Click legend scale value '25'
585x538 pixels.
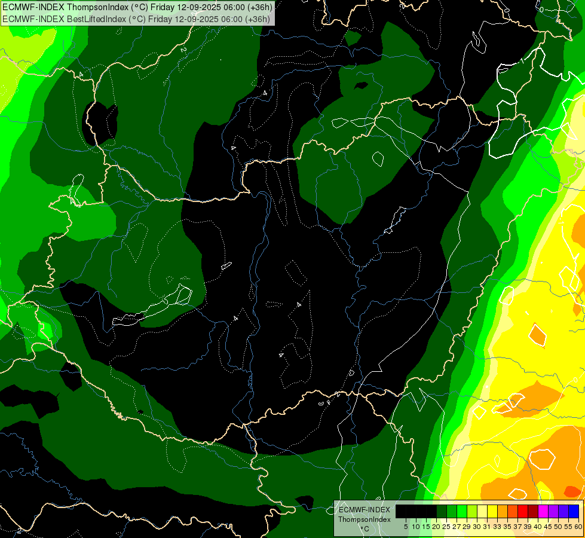446,527
